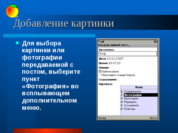The image size is (178, 133).
Task: Choose Категории from the popup menu
Action: 139,98
